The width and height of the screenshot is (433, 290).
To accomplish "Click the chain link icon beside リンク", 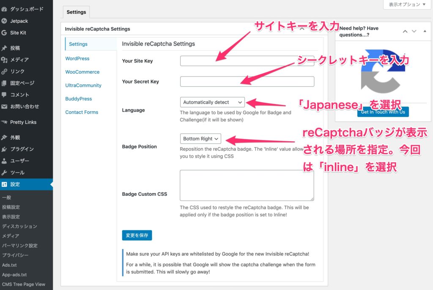I will pyautogui.click(x=4, y=71).
